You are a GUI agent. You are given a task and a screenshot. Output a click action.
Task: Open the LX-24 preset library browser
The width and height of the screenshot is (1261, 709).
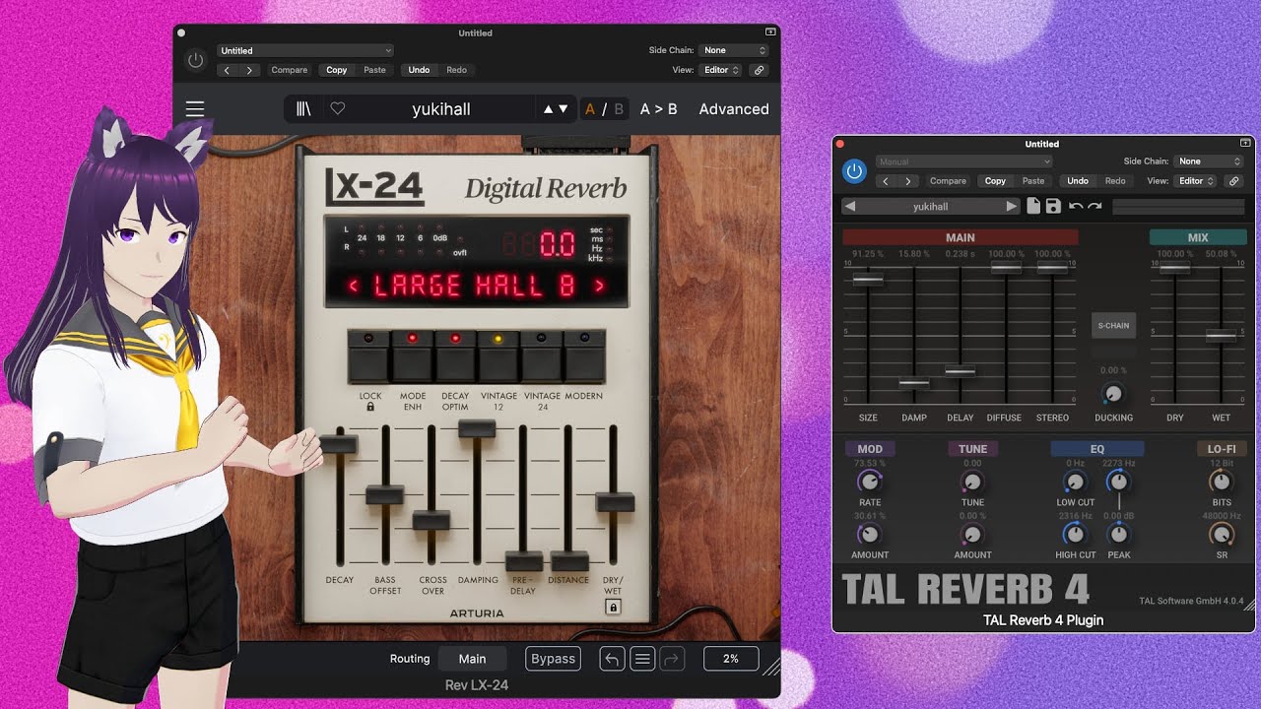point(303,109)
